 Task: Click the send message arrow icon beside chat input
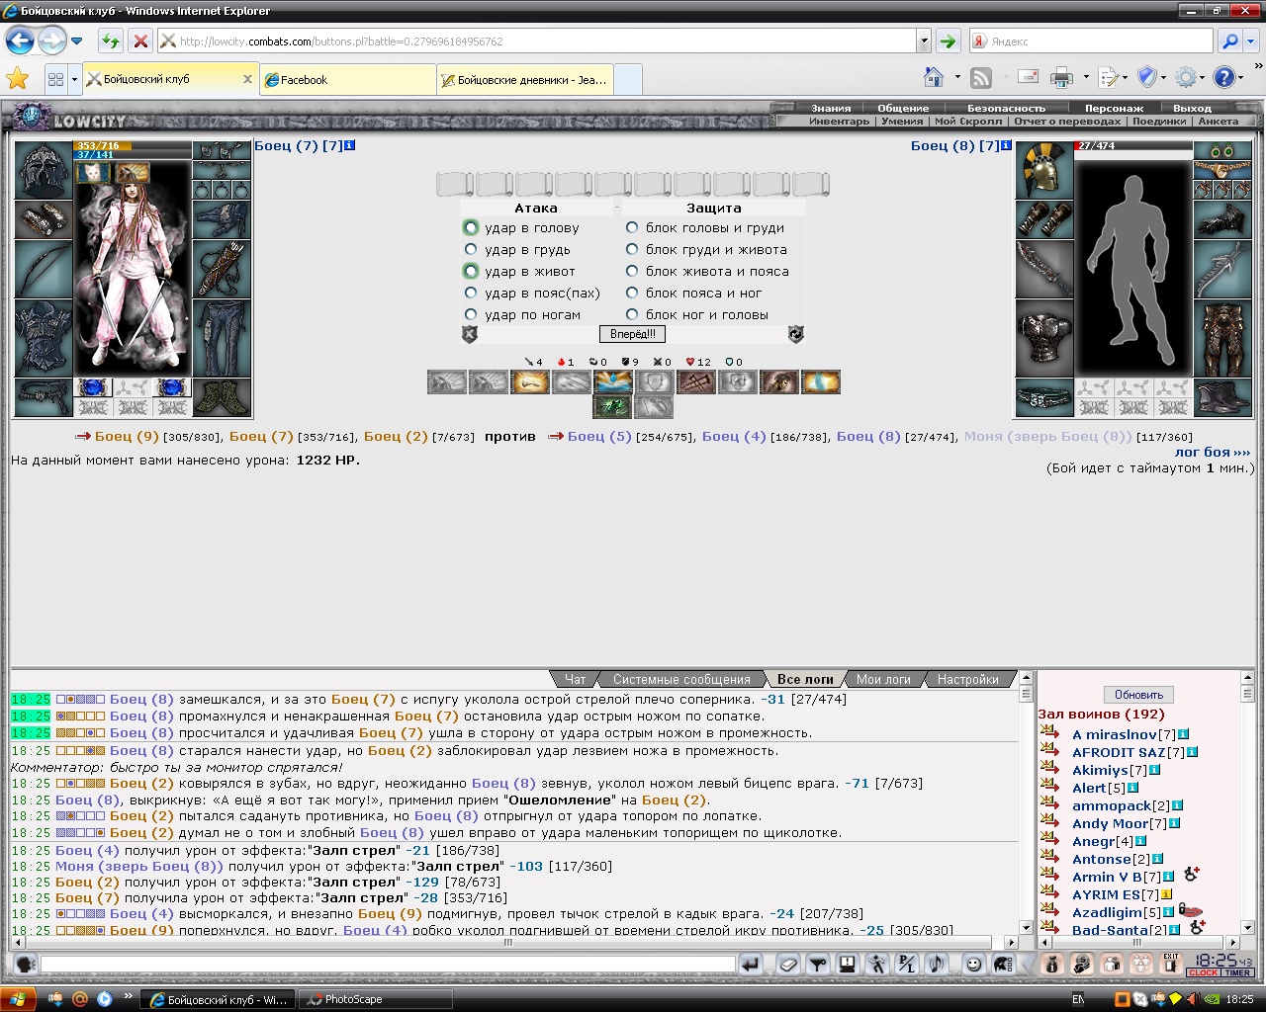pyautogui.click(x=751, y=964)
